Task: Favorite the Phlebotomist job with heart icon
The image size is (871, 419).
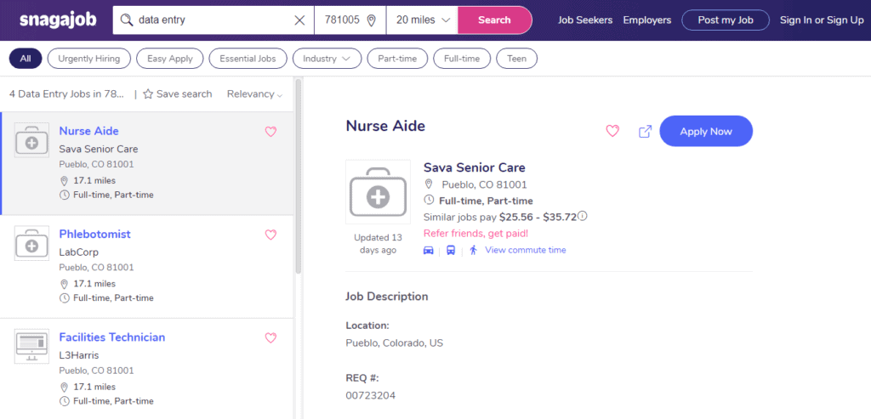Action: 270,235
